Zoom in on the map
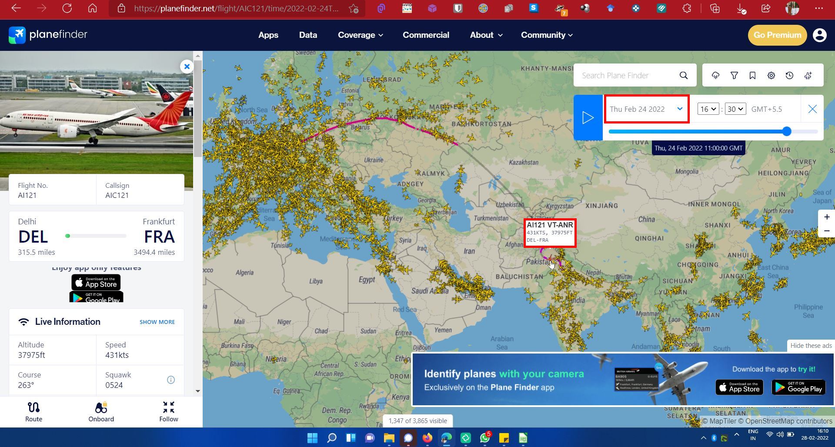This screenshot has width=835, height=447. coord(827,217)
